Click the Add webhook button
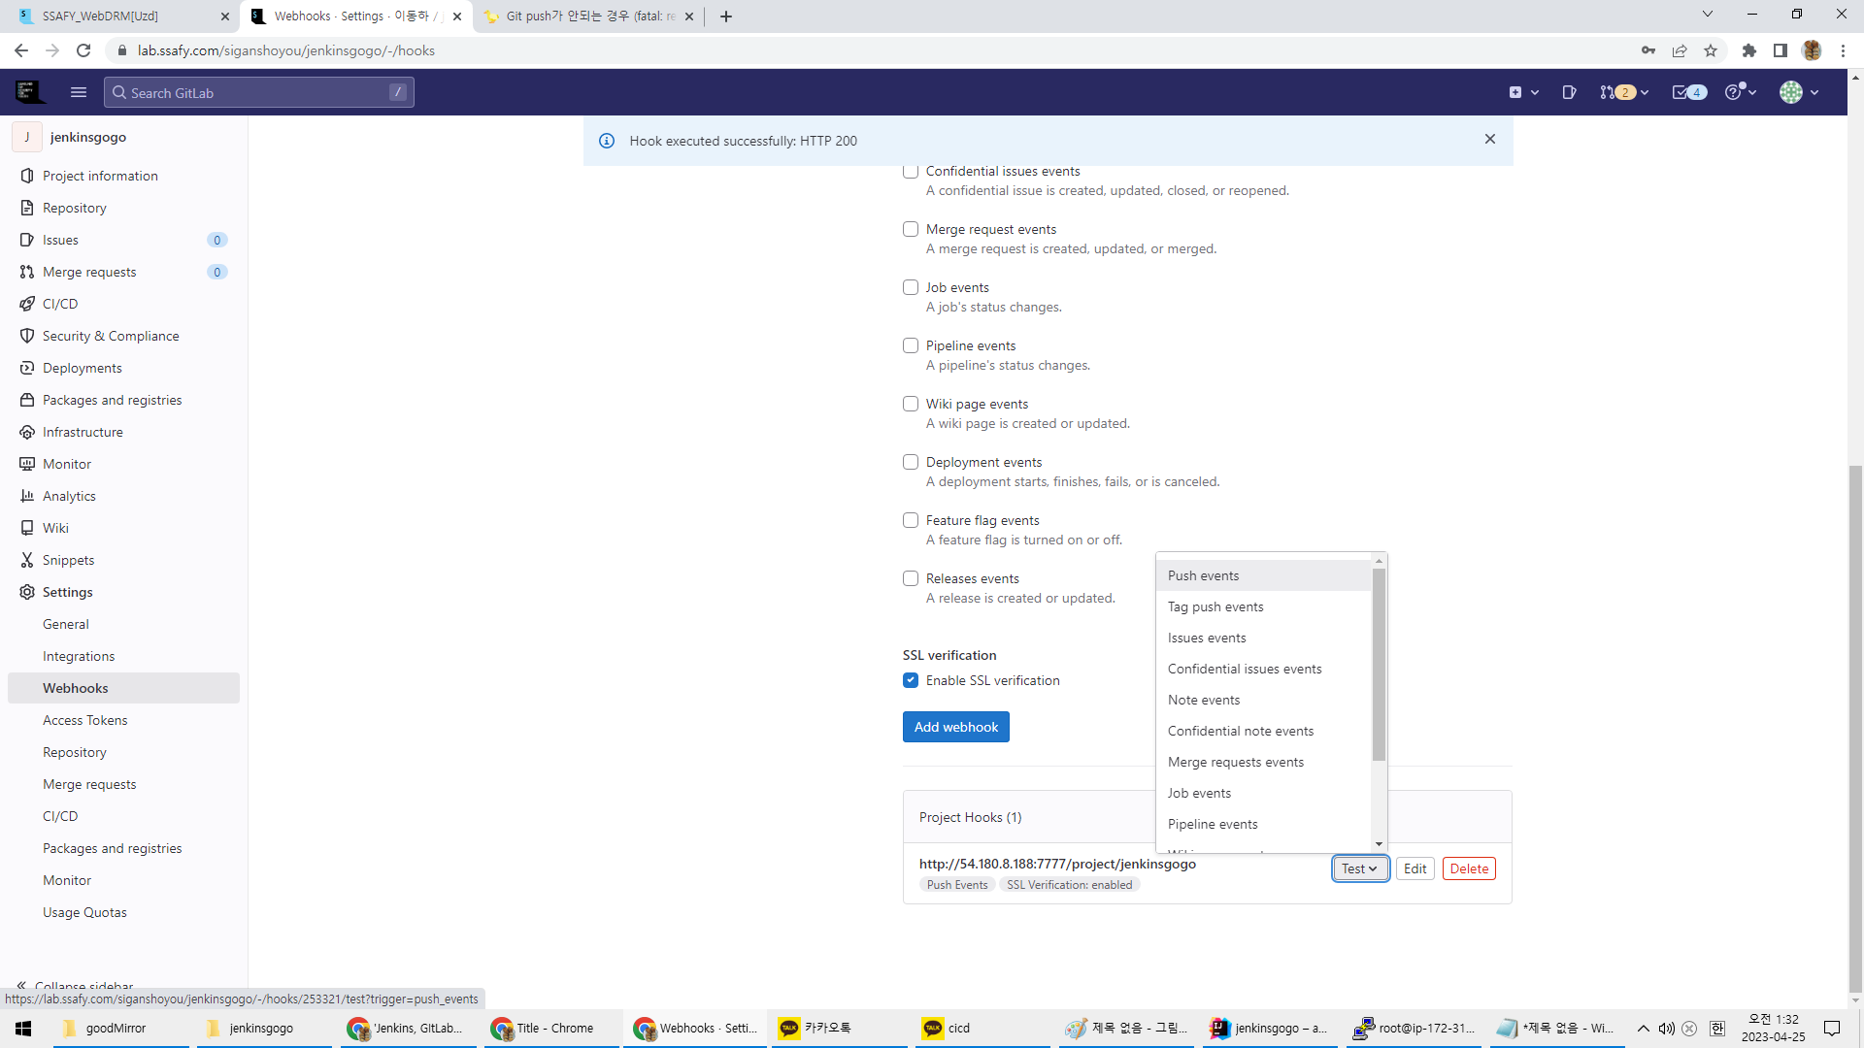Image resolution: width=1864 pixels, height=1048 pixels. (x=955, y=727)
